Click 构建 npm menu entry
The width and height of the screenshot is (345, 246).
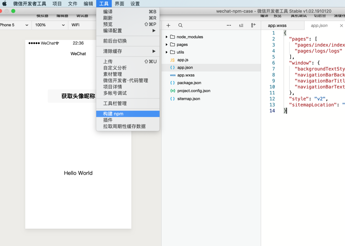[128, 114]
